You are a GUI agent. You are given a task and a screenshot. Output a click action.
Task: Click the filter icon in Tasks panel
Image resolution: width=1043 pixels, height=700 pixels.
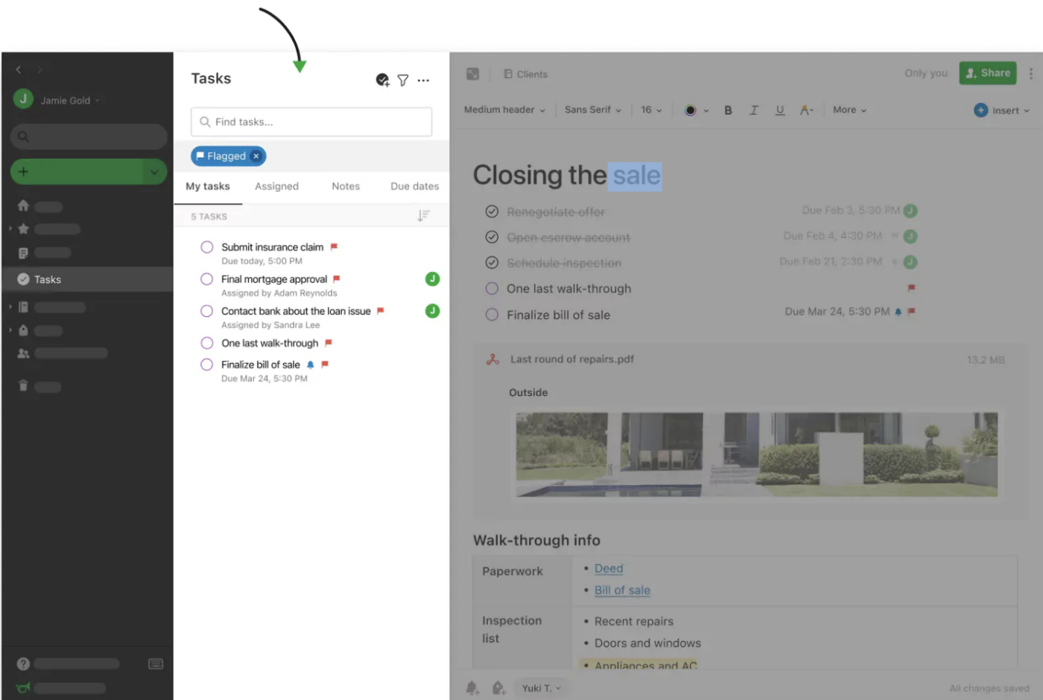(403, 80)
